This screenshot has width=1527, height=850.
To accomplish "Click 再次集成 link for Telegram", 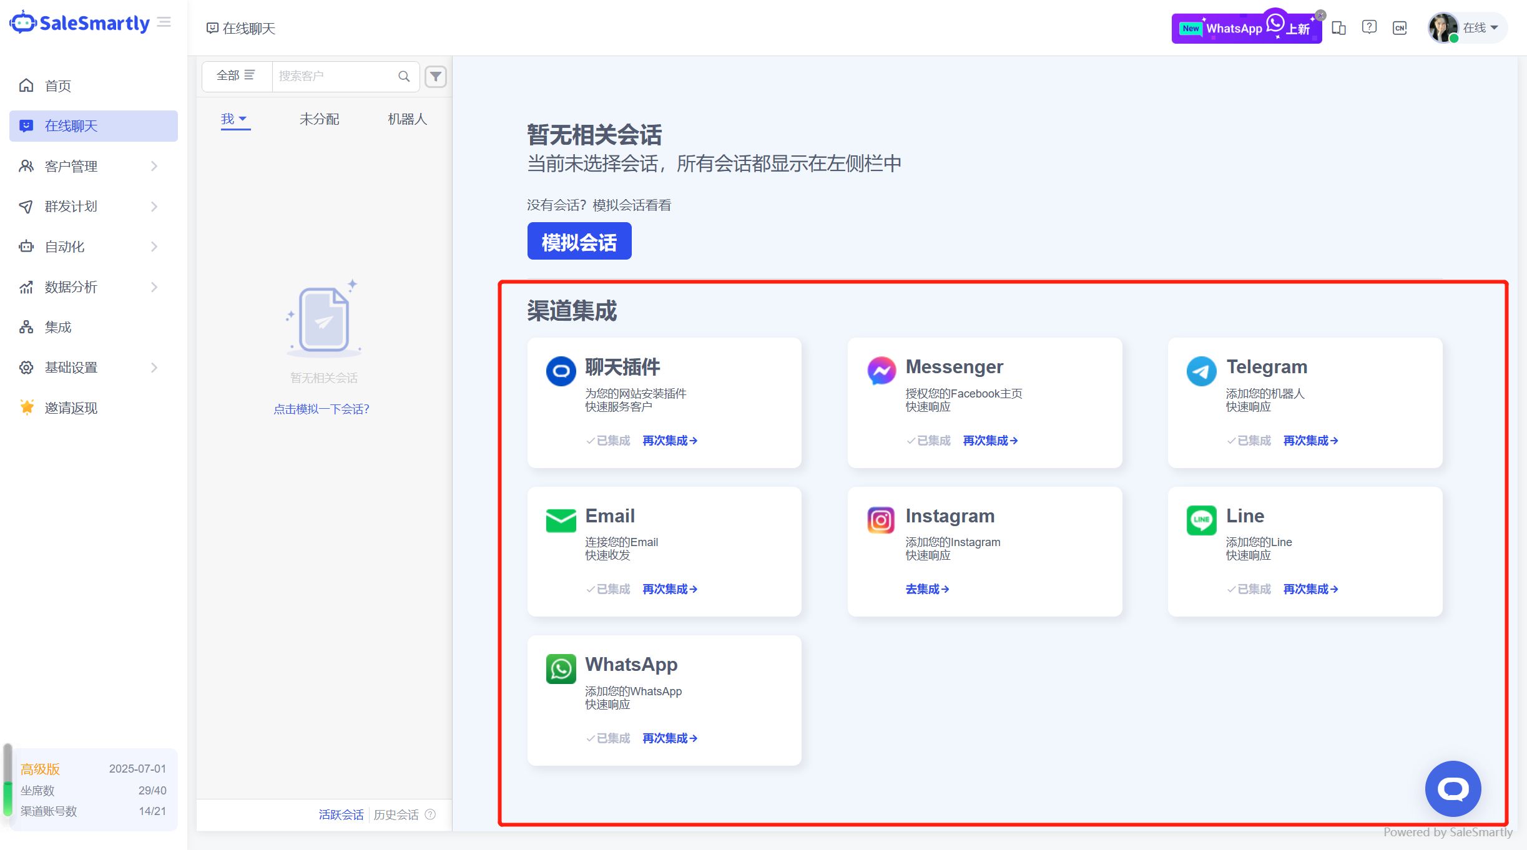I will tap(1310, 441).
